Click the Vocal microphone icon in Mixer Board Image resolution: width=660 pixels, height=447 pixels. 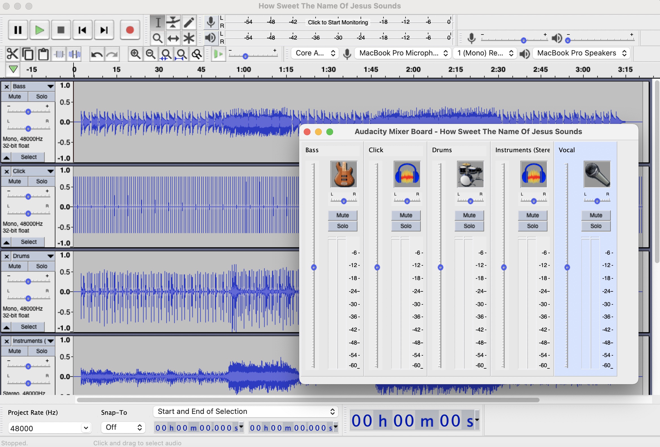(x=597, y=174)
